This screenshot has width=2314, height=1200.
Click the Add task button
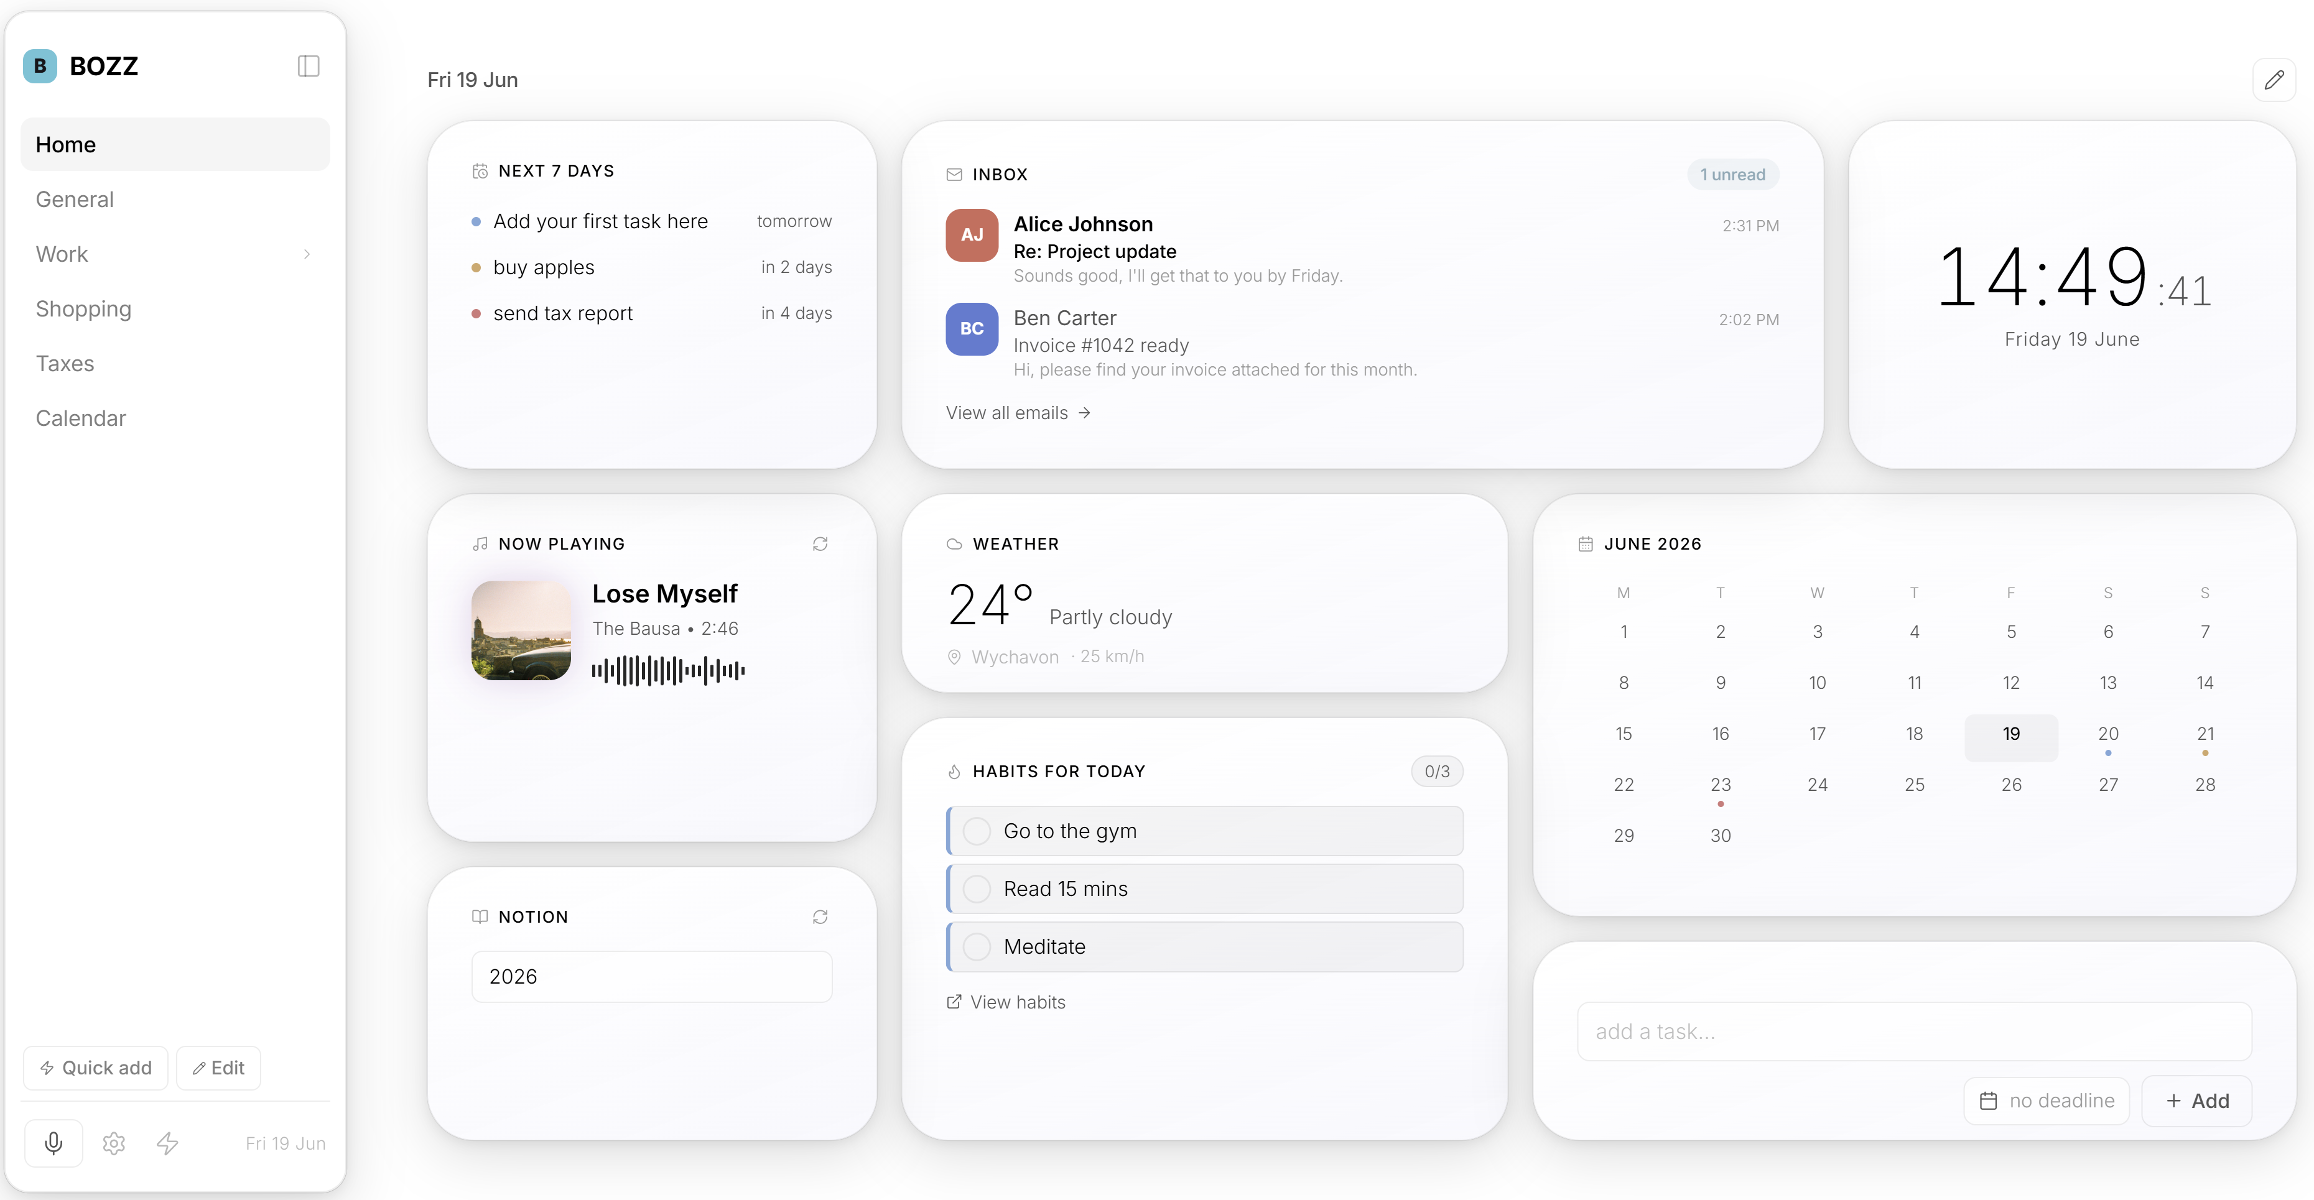pyautogui.click(x=2196, y=1101)
